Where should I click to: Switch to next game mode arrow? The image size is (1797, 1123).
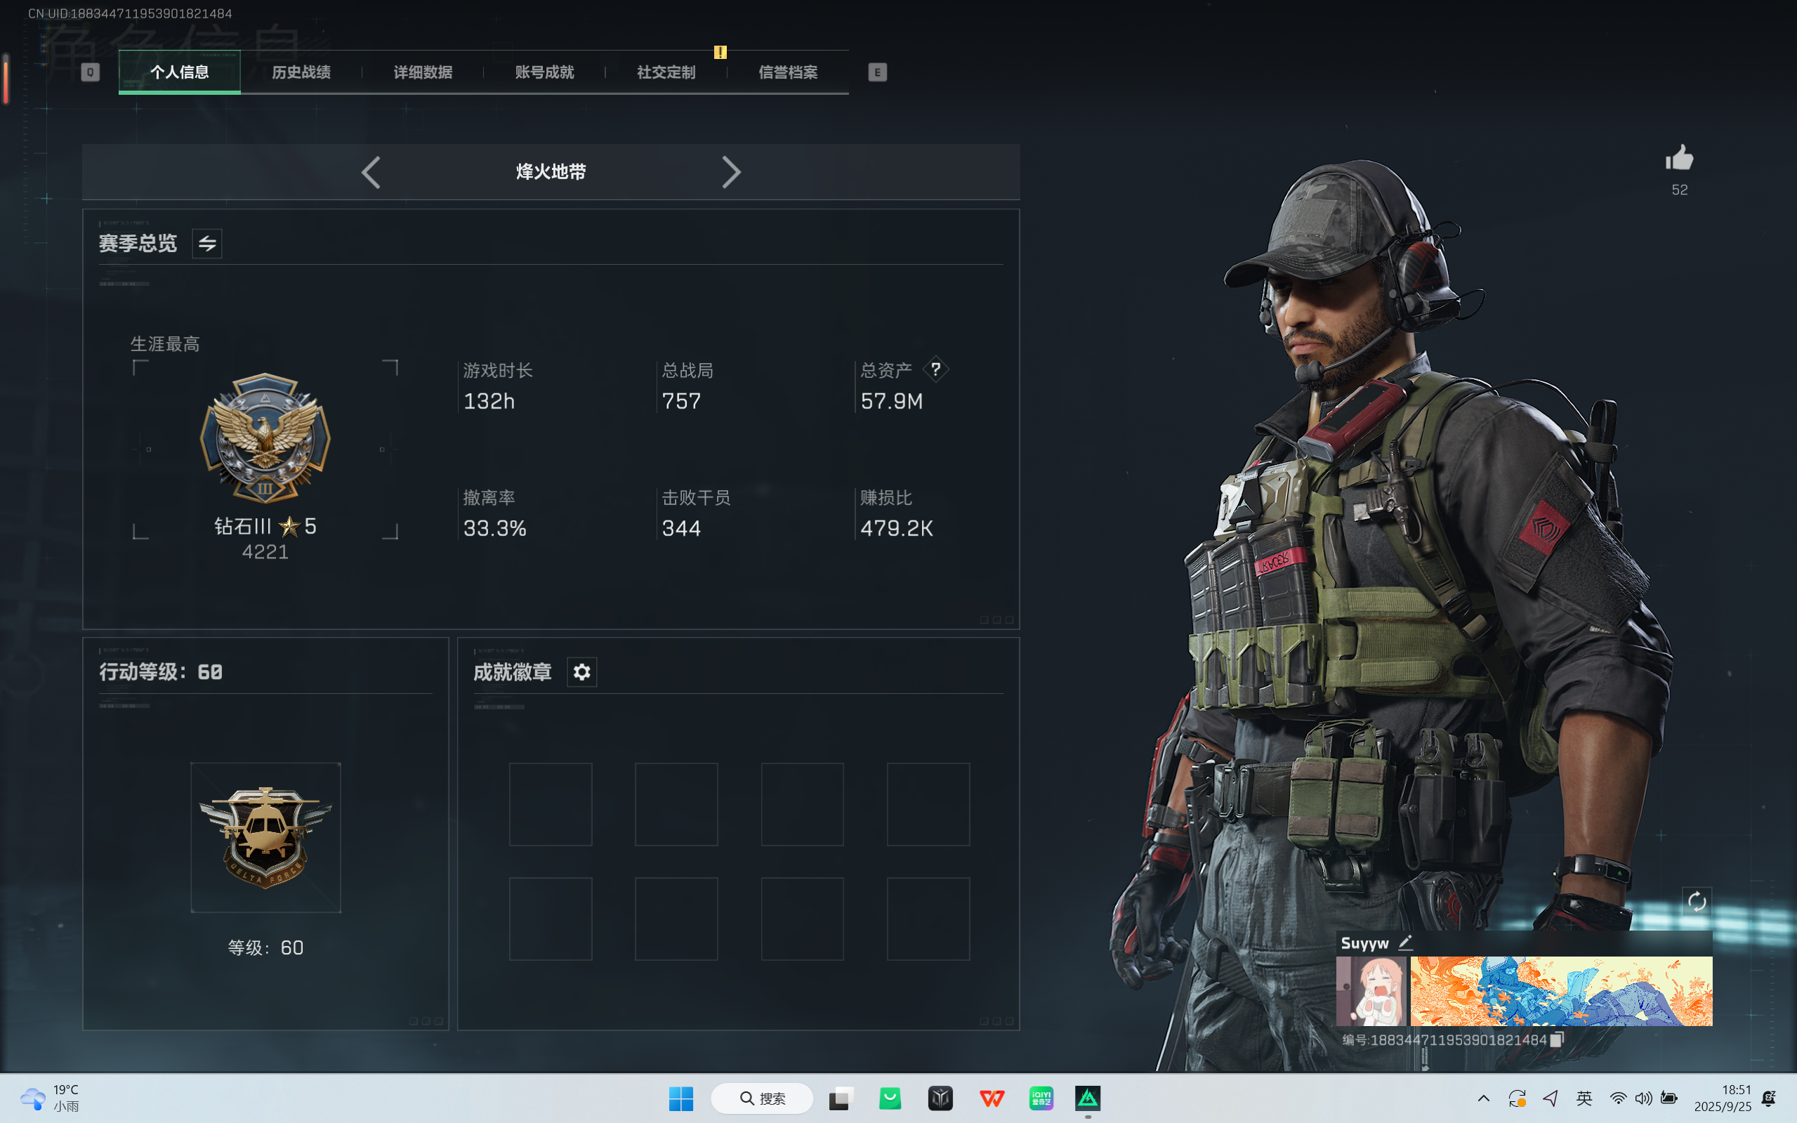tap(731, 172)
